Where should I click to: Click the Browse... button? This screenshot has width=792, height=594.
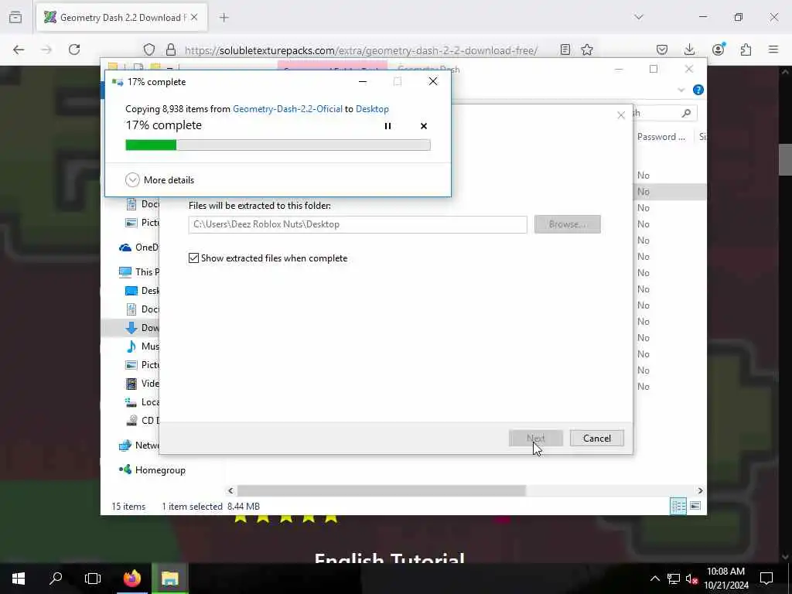567,224
